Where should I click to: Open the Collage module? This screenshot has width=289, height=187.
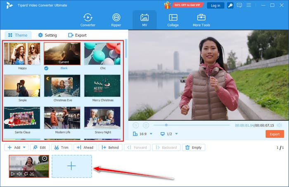173,19
